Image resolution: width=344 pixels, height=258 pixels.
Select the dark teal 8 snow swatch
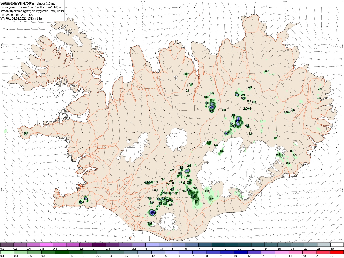tap(218, 245)
